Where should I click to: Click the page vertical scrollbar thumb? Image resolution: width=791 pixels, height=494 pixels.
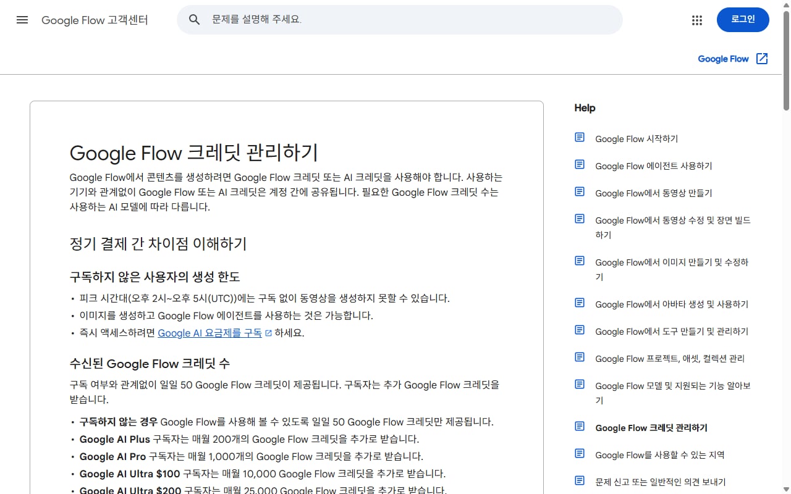pyautogui.click(x=786, y=61)
